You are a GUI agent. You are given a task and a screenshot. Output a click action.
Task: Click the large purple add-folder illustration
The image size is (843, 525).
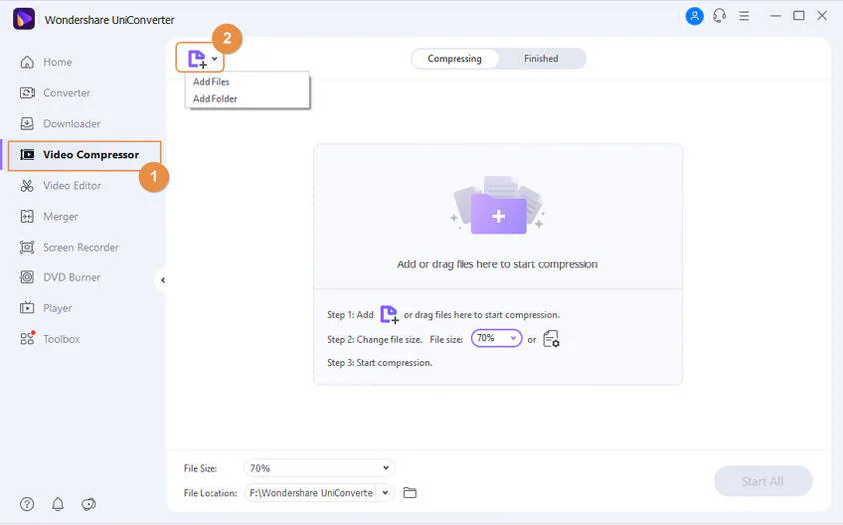(498, 206)
